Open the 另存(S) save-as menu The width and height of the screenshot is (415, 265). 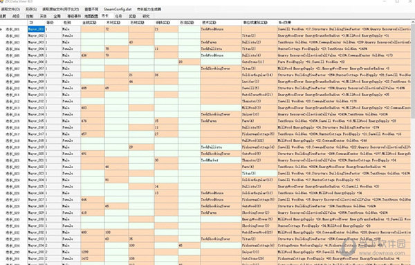click(x=31, y=9)
